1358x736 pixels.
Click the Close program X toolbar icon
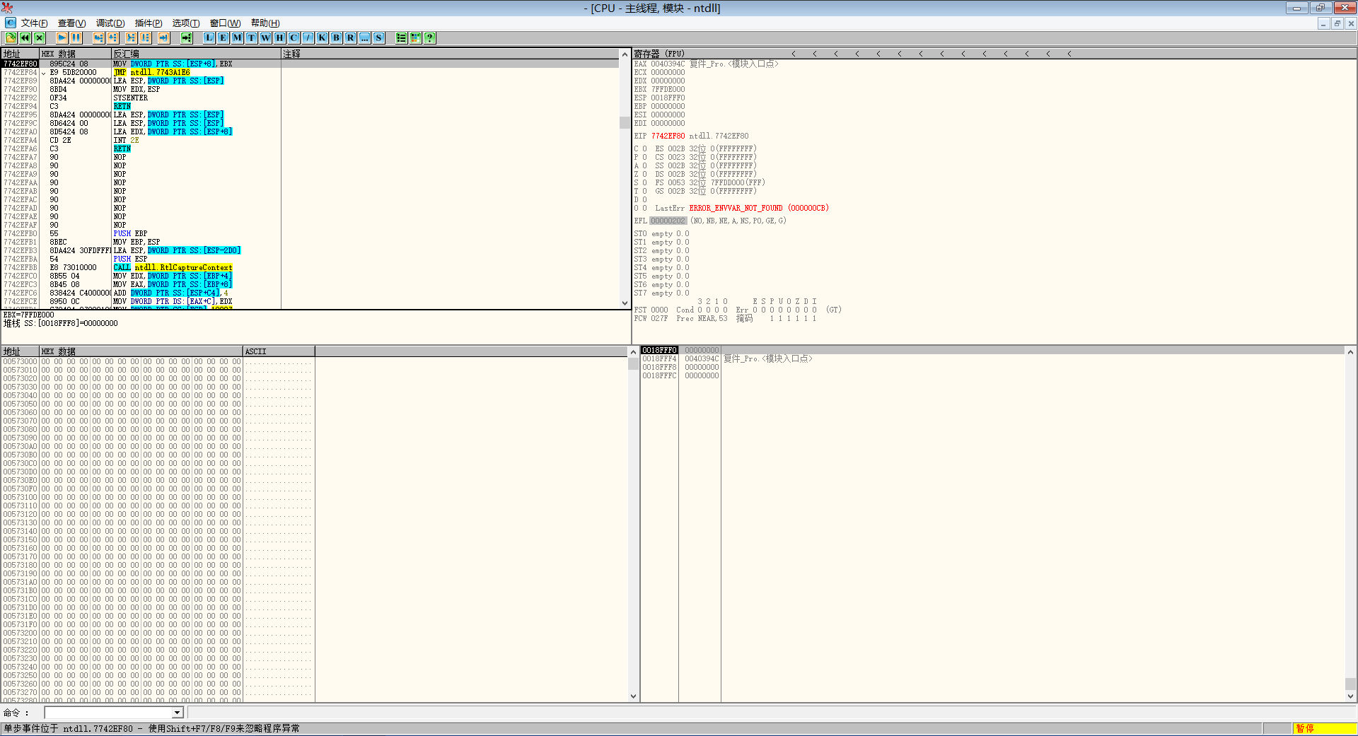(39, 38)
